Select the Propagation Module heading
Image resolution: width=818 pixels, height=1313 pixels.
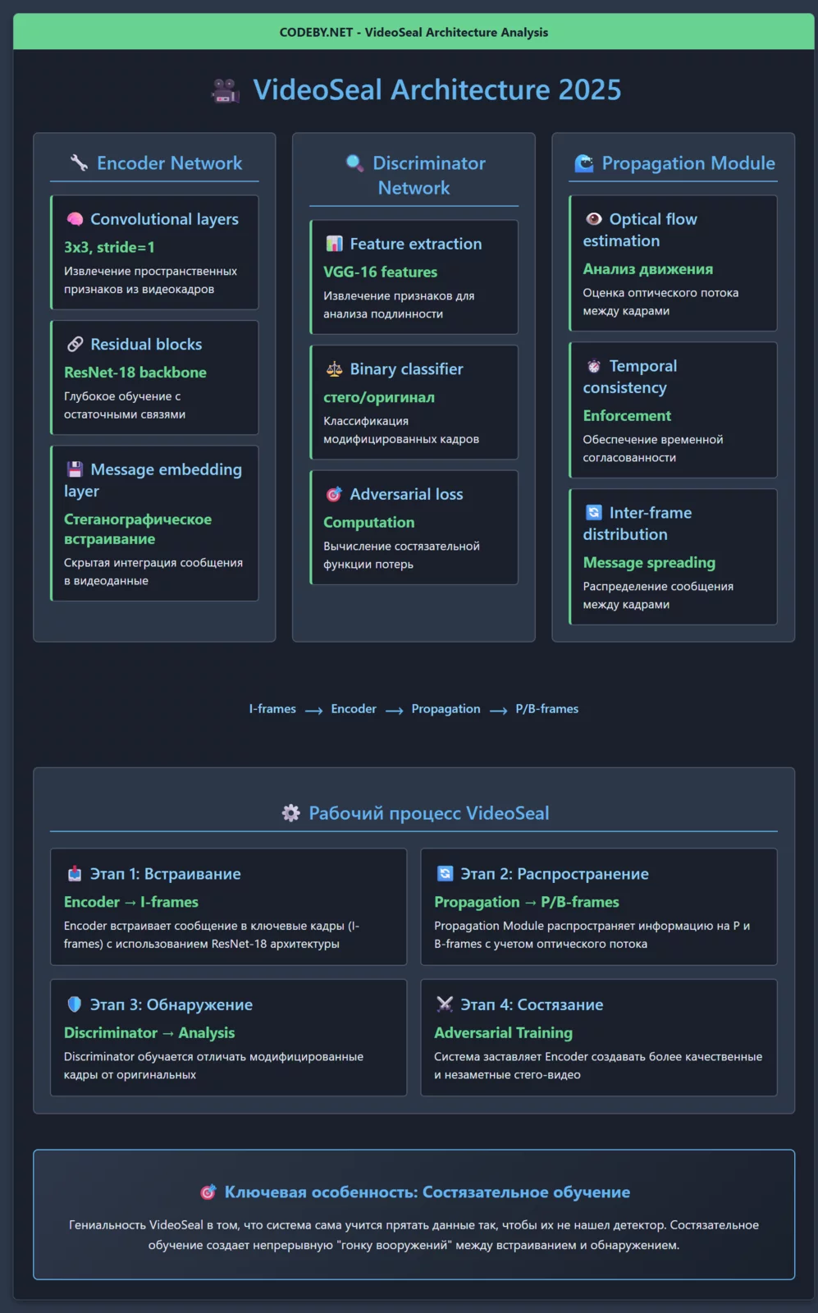pyautogui.click(x=688, y=162)
